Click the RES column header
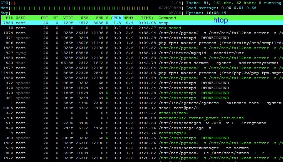The image size is (283, 162). pyautogui.click(x=85, y=18)
